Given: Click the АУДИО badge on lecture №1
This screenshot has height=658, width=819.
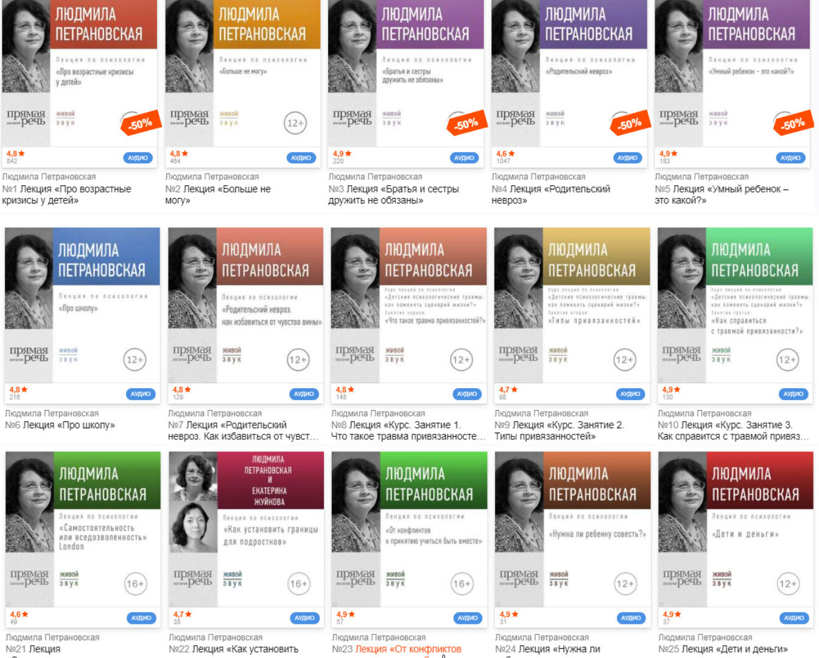Looking at the screenshot, I should [x=138, y=158].
